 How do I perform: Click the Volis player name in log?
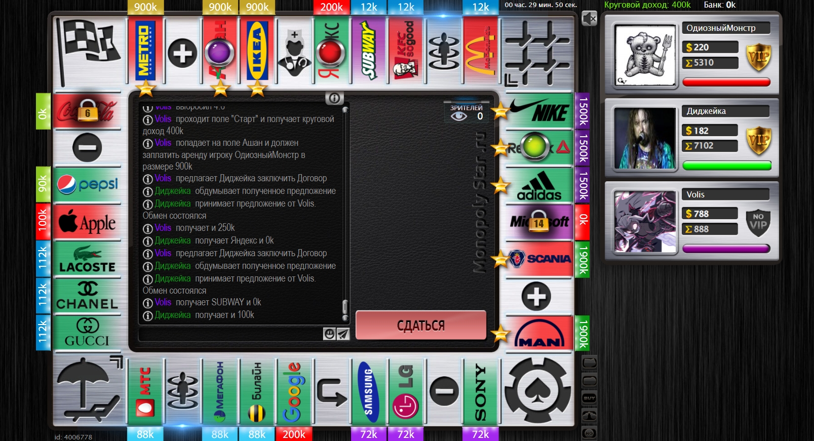point(163,302)
